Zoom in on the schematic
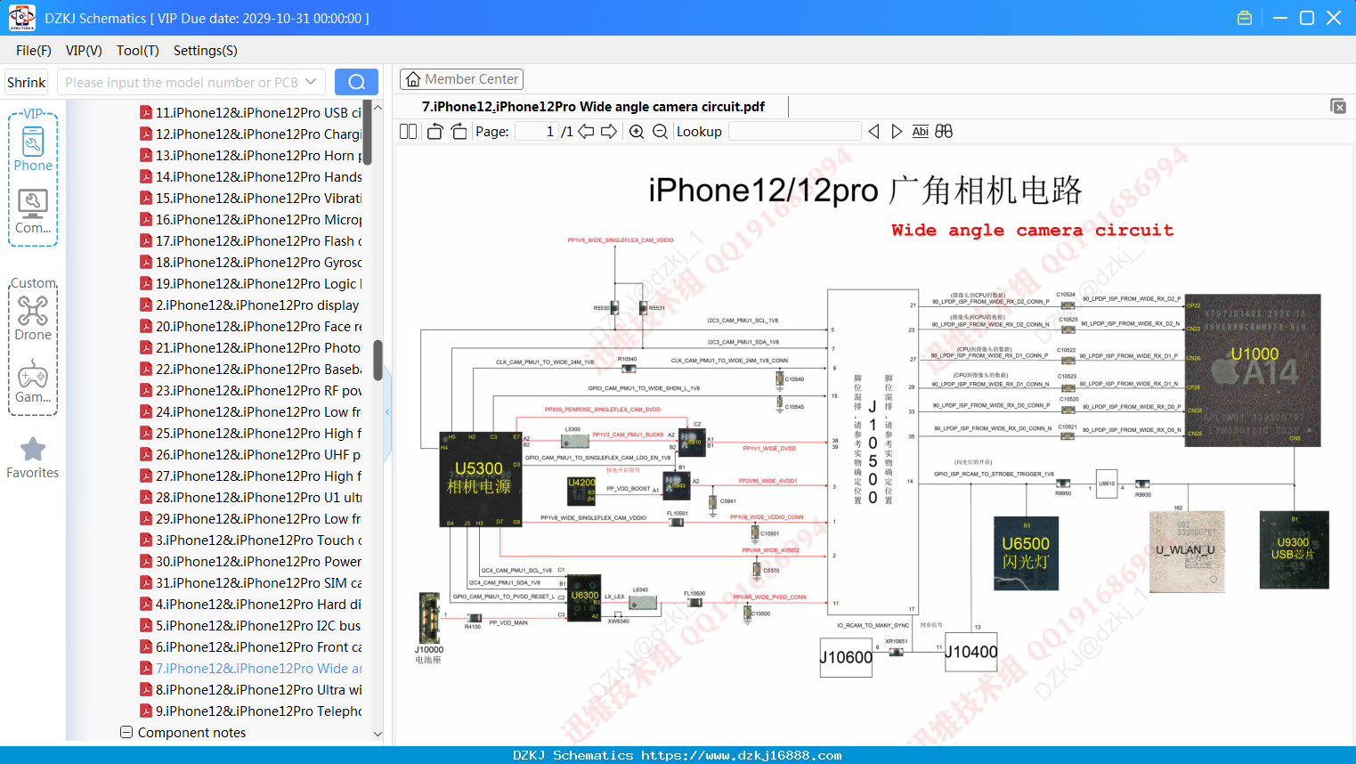Viewport: 1356px width, 764px height. click(637, 132)
